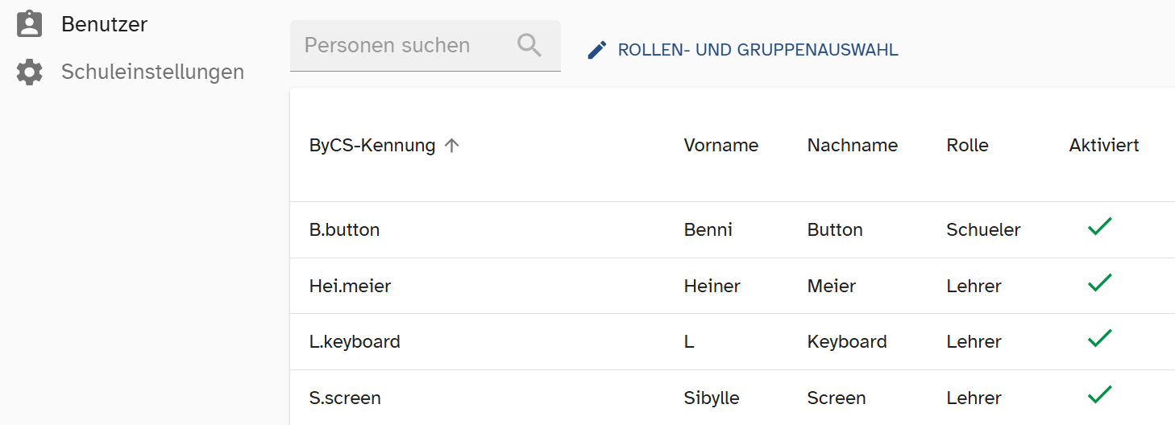Viewport: 1175px width, 425px height.
Task: Focus the Personen suchen search field
Action: click(x=425, y=45)
